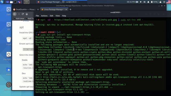Click the screen recorder camera tray icon
171x96 pixels.
point(137,2)
